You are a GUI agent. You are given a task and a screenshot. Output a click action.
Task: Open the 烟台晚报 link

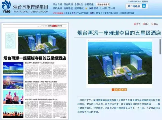point(68,5)
